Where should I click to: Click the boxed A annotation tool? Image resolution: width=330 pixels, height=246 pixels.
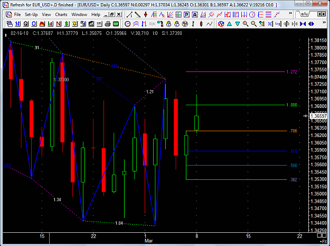click(195, 14)
